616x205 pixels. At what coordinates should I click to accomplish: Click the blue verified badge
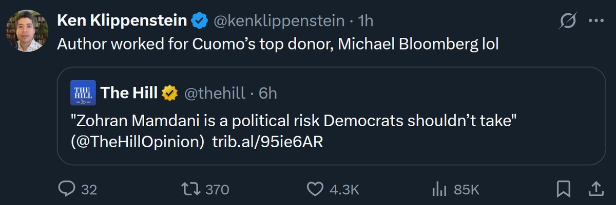click(199, 21)
